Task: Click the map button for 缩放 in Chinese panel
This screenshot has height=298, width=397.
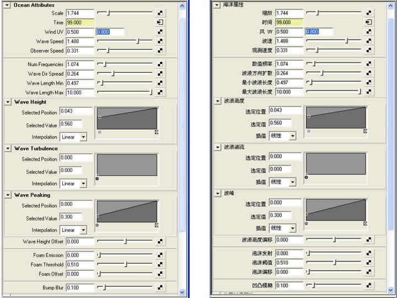Action: point(369,13)
